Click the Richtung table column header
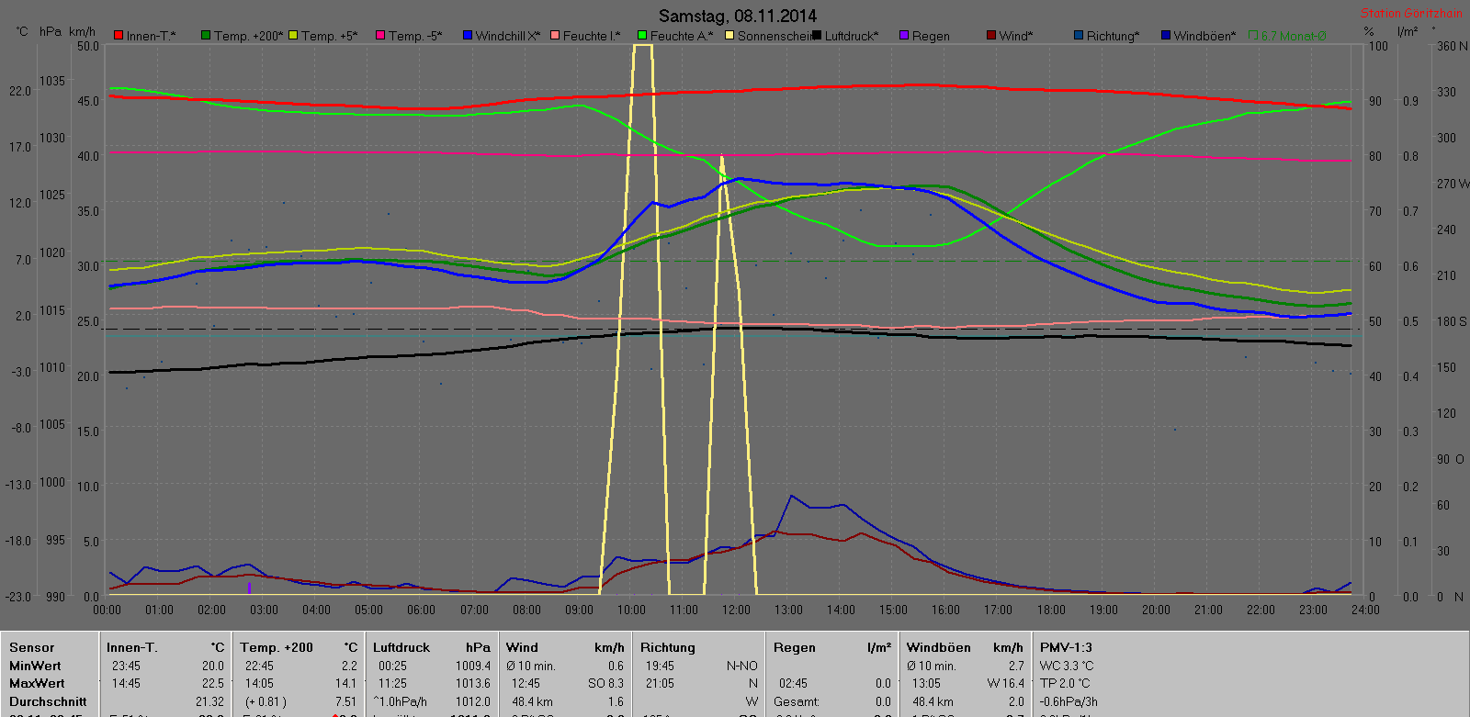Viewport: 1470px width, 717px height. coord(668,647)
